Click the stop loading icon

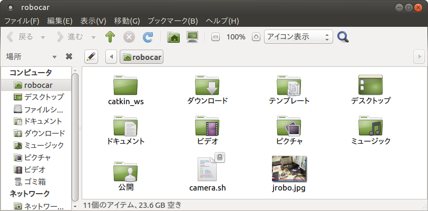point(129,37)
